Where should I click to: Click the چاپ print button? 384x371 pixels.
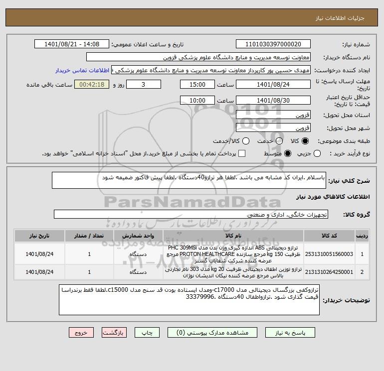pyautogui.click(x=147, y=333)
